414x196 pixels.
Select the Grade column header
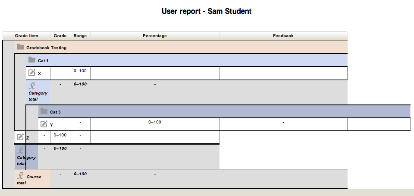coord(60,36)
